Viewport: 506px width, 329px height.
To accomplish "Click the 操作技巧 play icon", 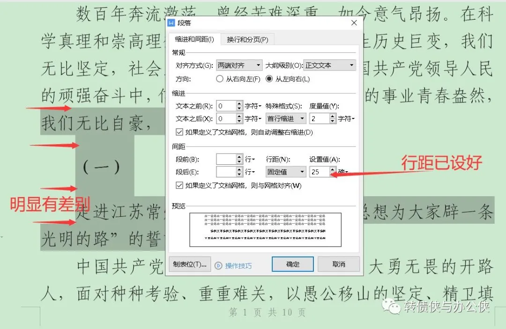I will click(x=218, y=265).
